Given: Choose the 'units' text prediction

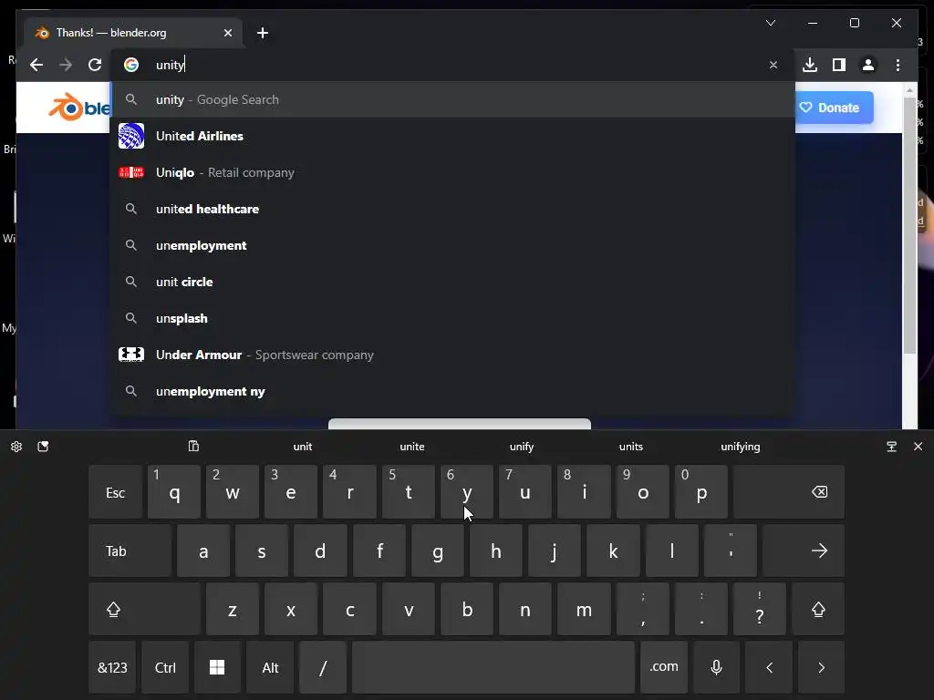Looking at the screenshot, I should [x=631, y=447].
